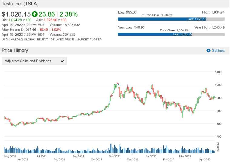Click the April 19, 2022 7:59 PM timestamp

click(23, 34)
